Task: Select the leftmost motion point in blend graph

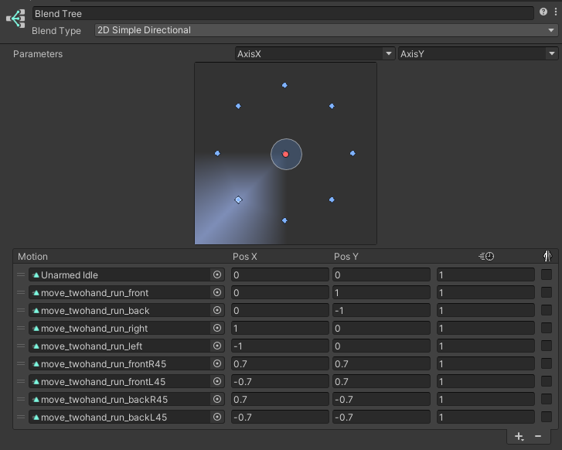Action: point(217,153)
